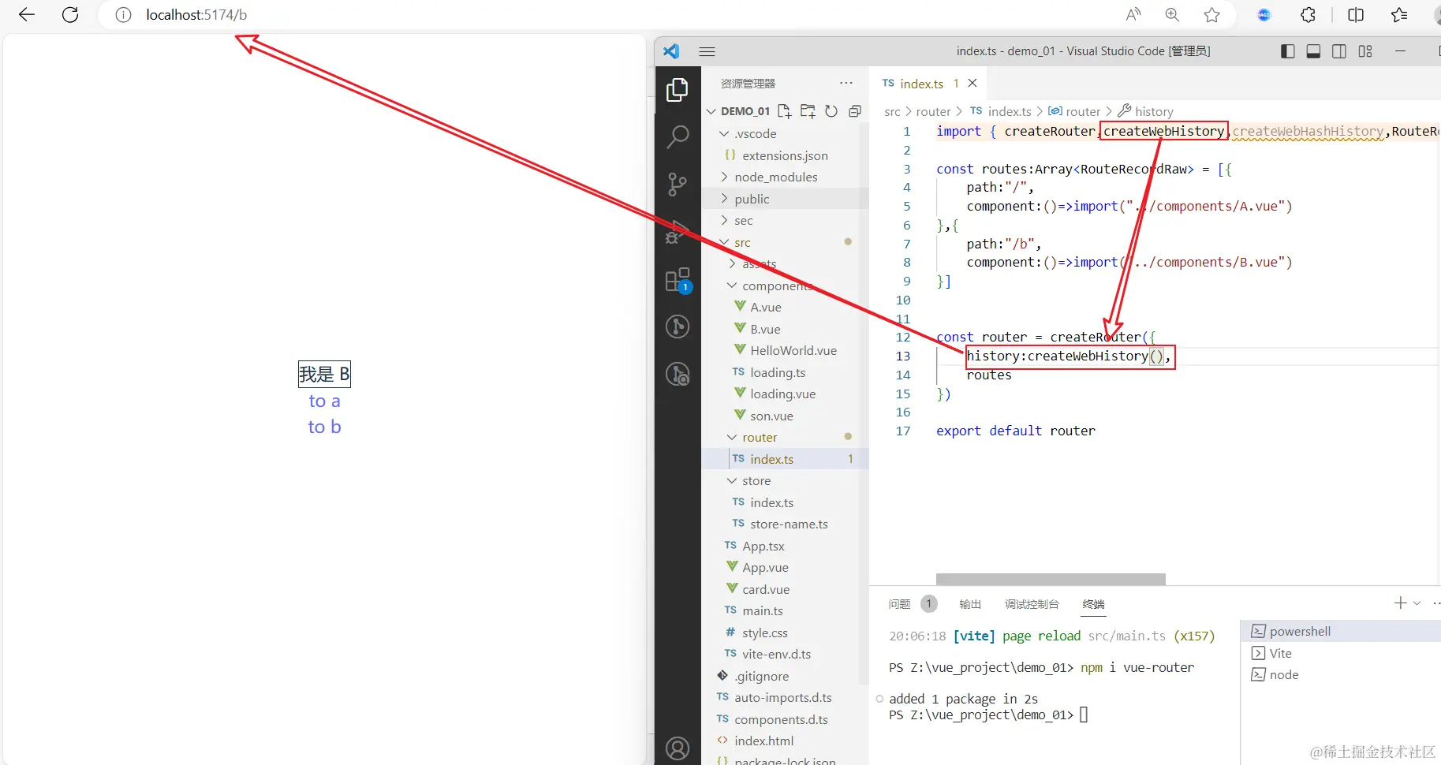This screenshot has width=1441, height=765.
Task: Open browser favorites list
Action: click(1399, 15)
